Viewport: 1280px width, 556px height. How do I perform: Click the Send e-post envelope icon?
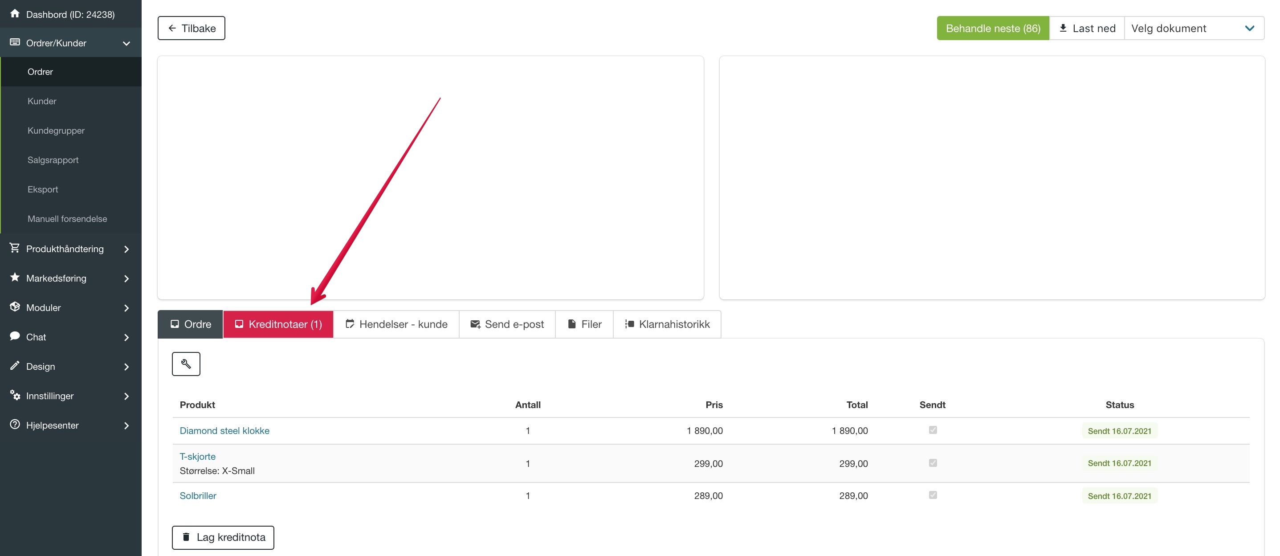475,324
